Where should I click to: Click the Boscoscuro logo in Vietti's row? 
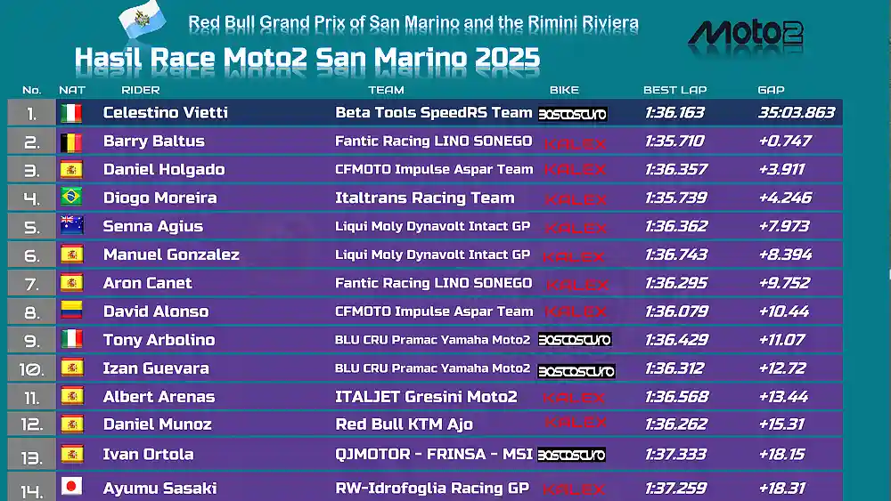click(572, 114)
